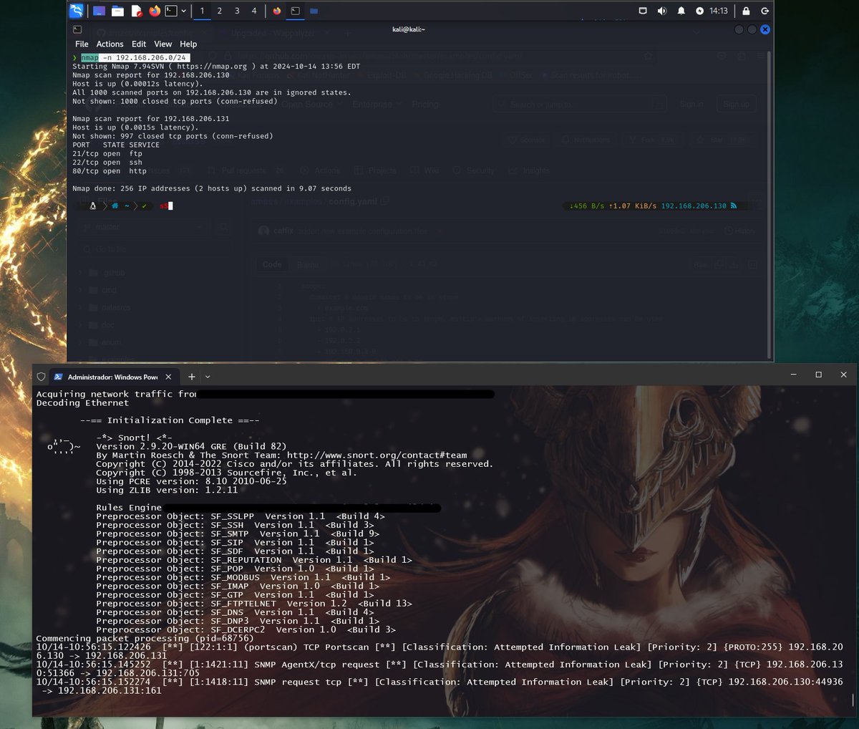Screen dimensions: 859x729
Task: Open the volume control in Kali panel
Action: point(661,11)
